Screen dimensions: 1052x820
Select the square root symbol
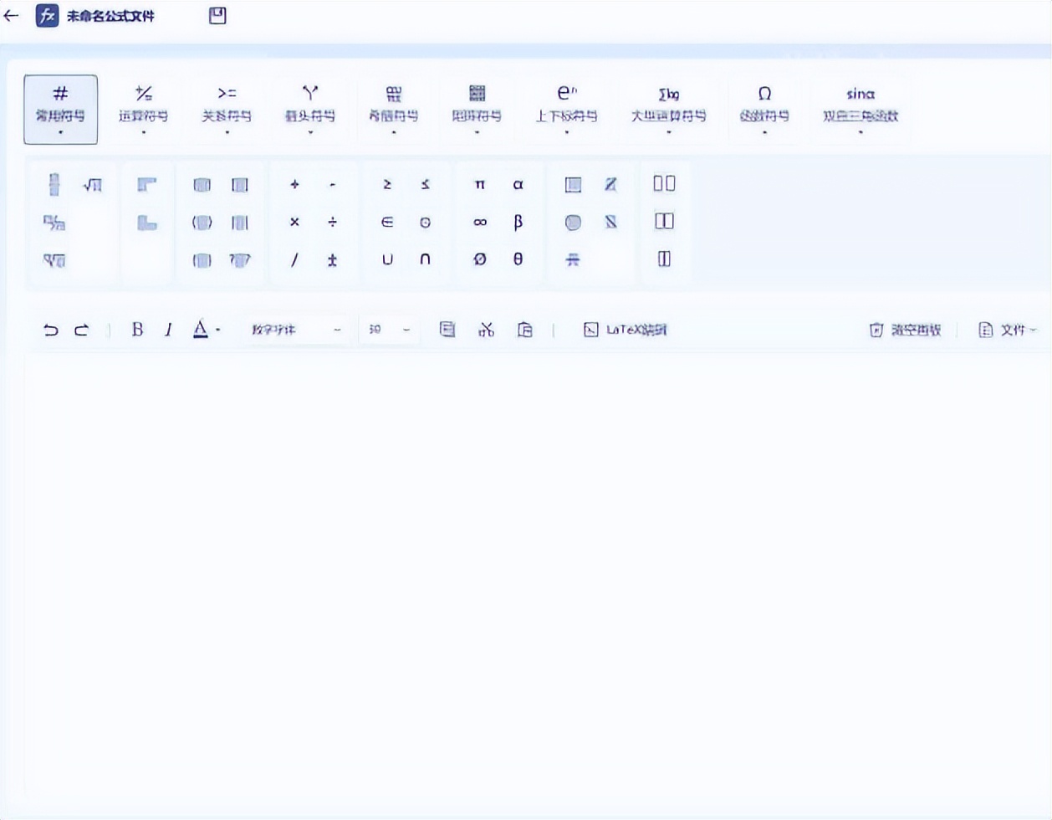click(x=94, y=185)
